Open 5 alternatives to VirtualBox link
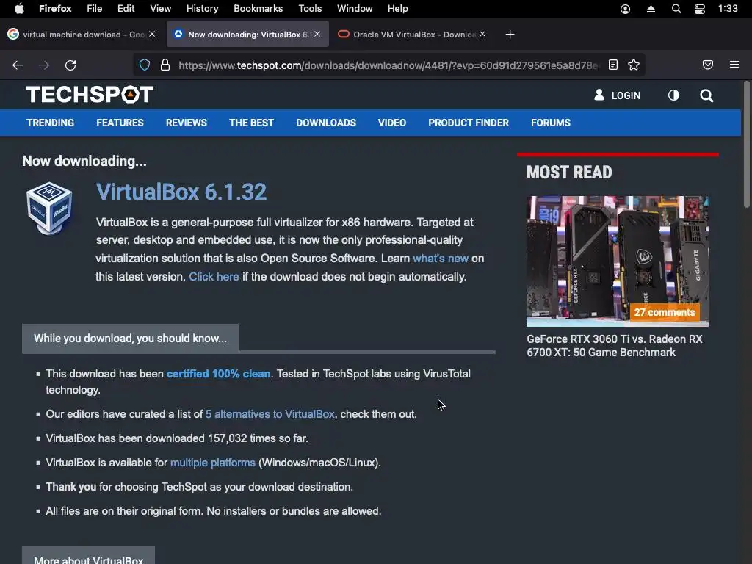This screenshot has width=752, height=564. coord(270,414)
